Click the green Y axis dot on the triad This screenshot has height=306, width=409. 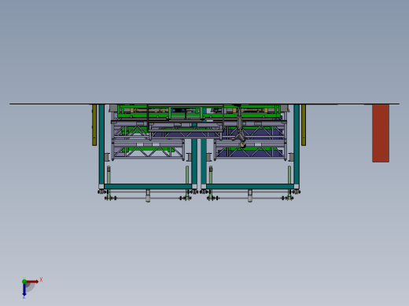(24, 282)
